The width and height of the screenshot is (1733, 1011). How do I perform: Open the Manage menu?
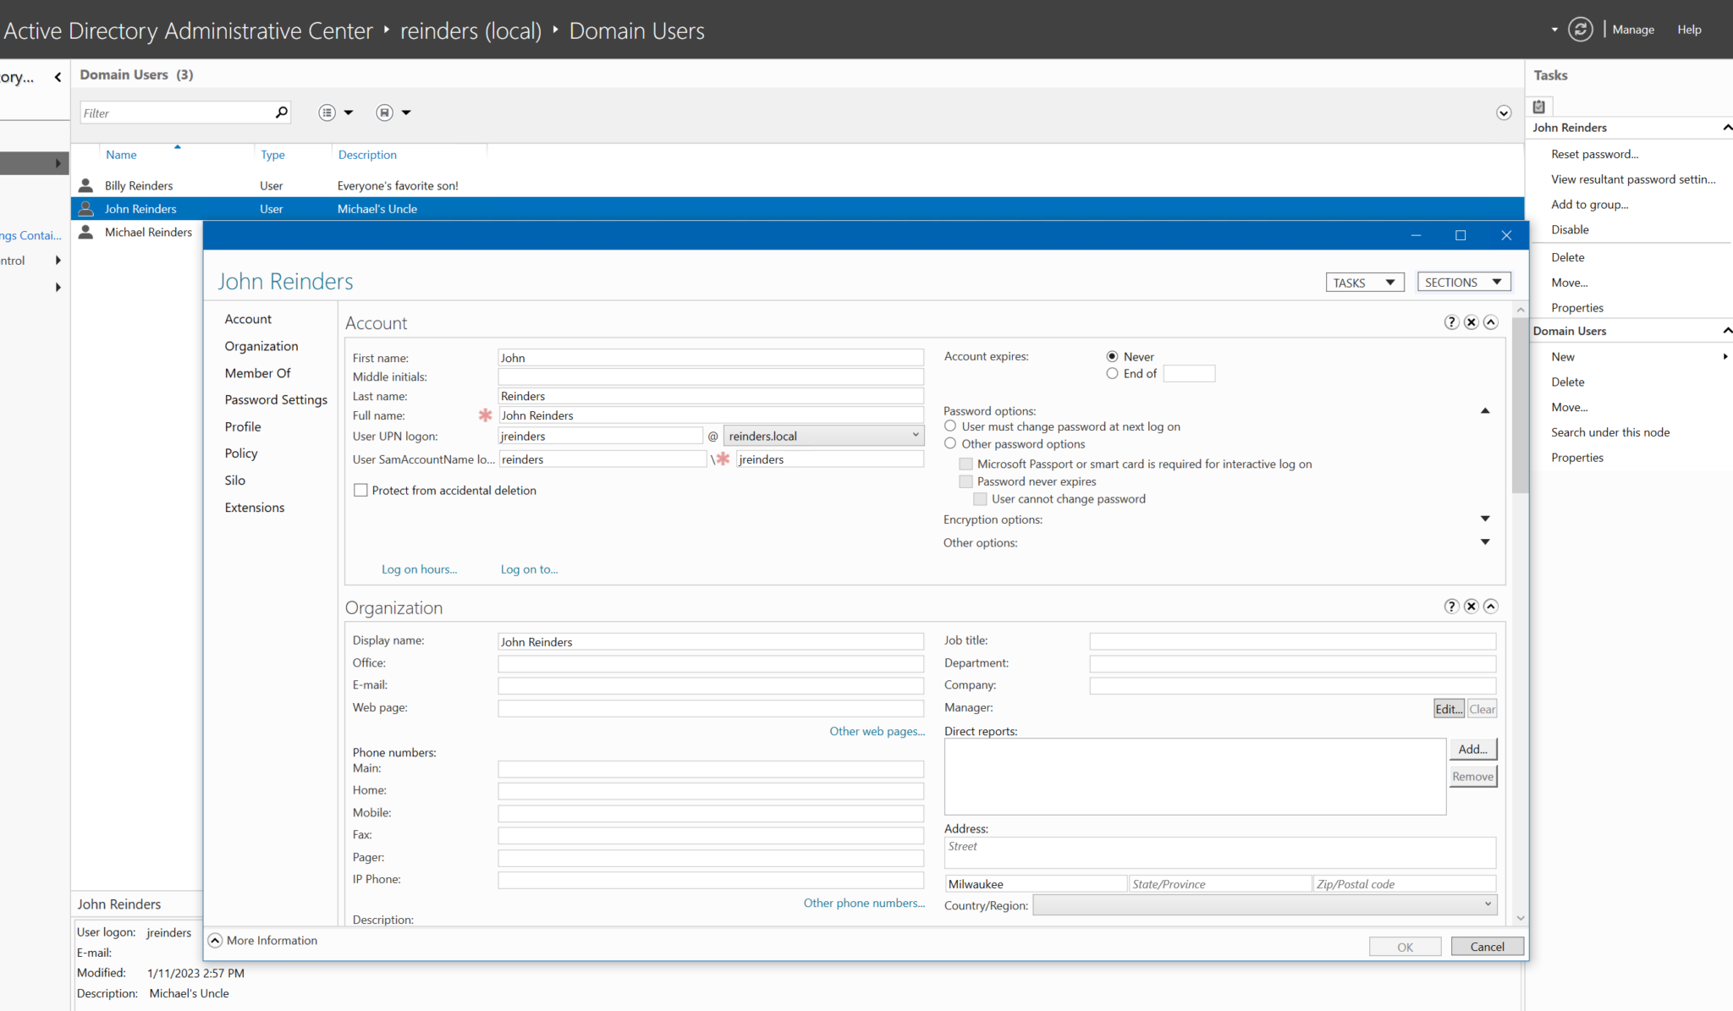pos(1631,29)
